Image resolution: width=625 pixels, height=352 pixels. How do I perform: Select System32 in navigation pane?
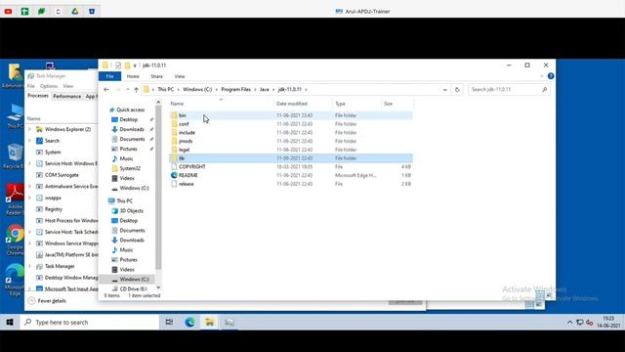(130, 168)
